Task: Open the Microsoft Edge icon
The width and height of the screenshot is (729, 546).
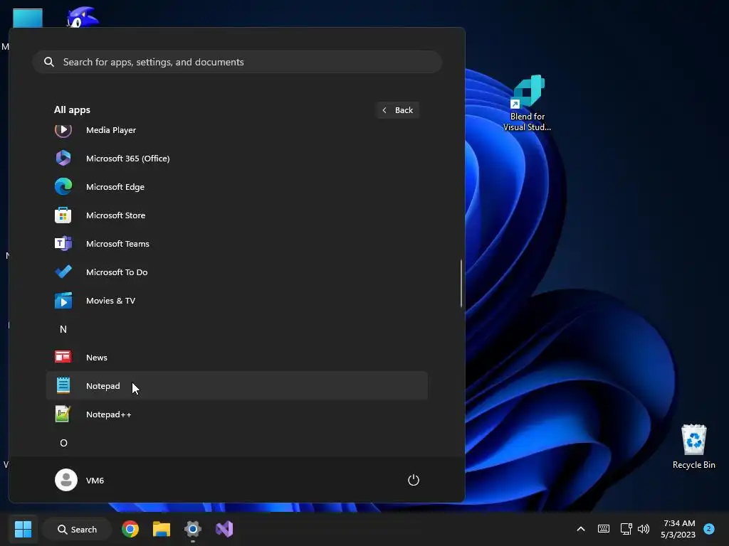Action: (63, 187)
